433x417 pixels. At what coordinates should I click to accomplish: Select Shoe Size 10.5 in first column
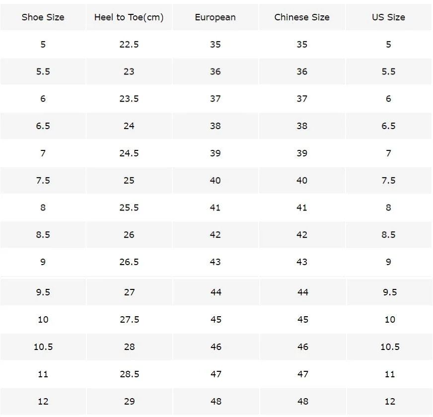(43, 347)
